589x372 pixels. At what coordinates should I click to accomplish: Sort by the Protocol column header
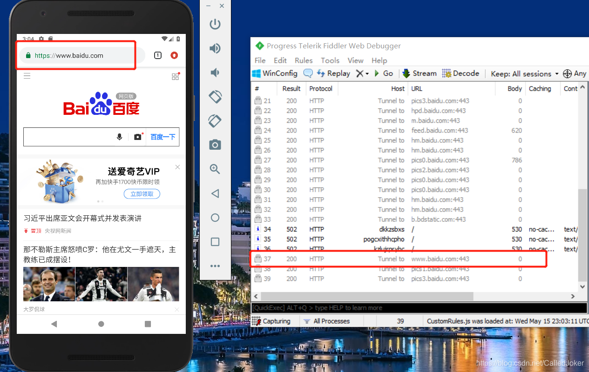(x=321, y=88)
